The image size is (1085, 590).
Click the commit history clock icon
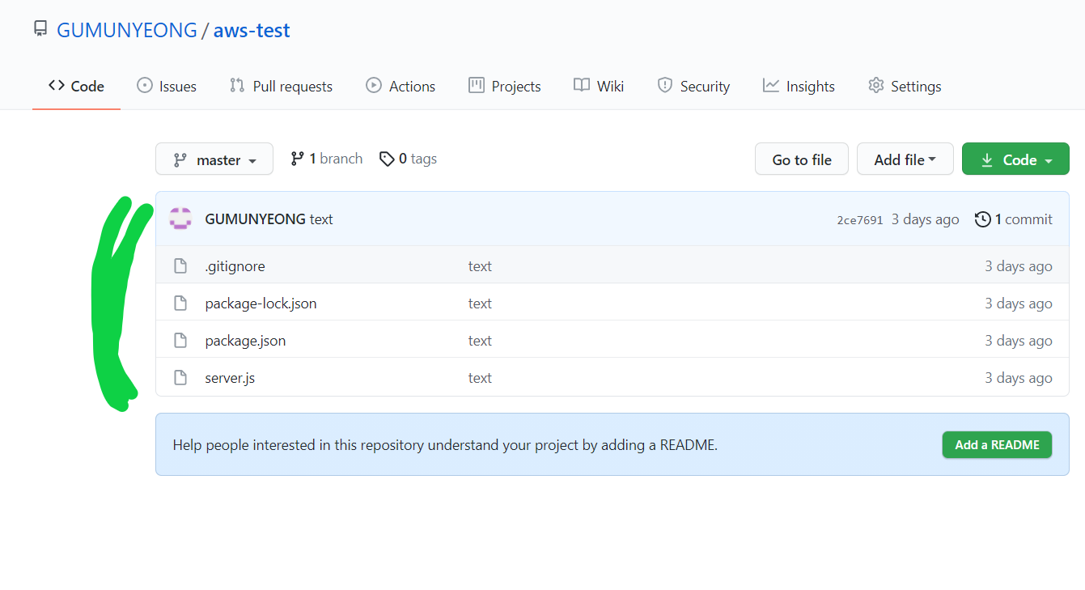click(x=982, y=219)
